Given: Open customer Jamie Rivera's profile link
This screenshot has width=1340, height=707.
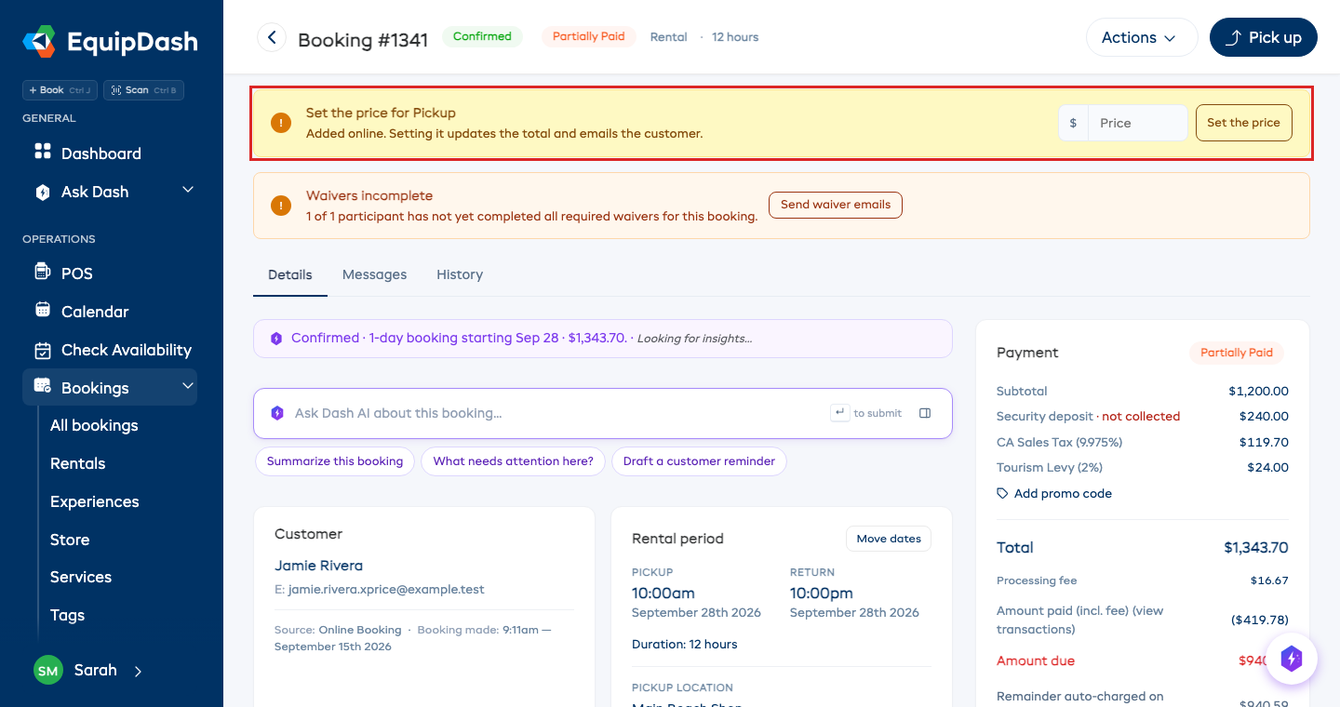Looking at the screenshot, I should point(318,566).
